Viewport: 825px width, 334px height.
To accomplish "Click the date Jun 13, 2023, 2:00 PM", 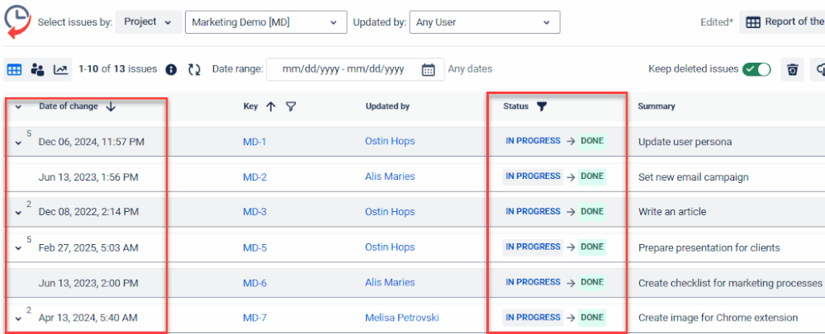I will [x=88, y=283].
